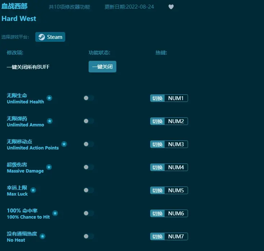The width and height of the screenshot is (264, 251).
Task: Click the NUM3 hotkey field
Action: tap(176, 144)
